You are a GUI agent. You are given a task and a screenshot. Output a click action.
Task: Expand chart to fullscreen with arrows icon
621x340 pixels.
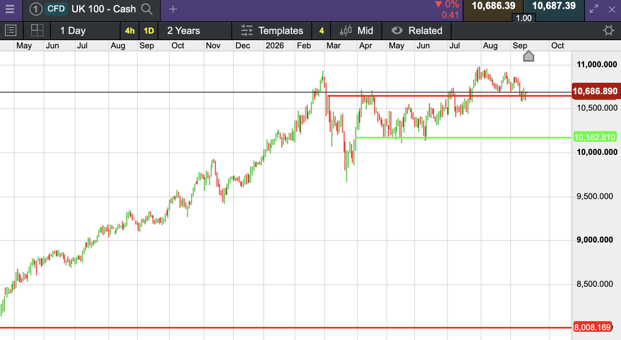pos(594,9)
